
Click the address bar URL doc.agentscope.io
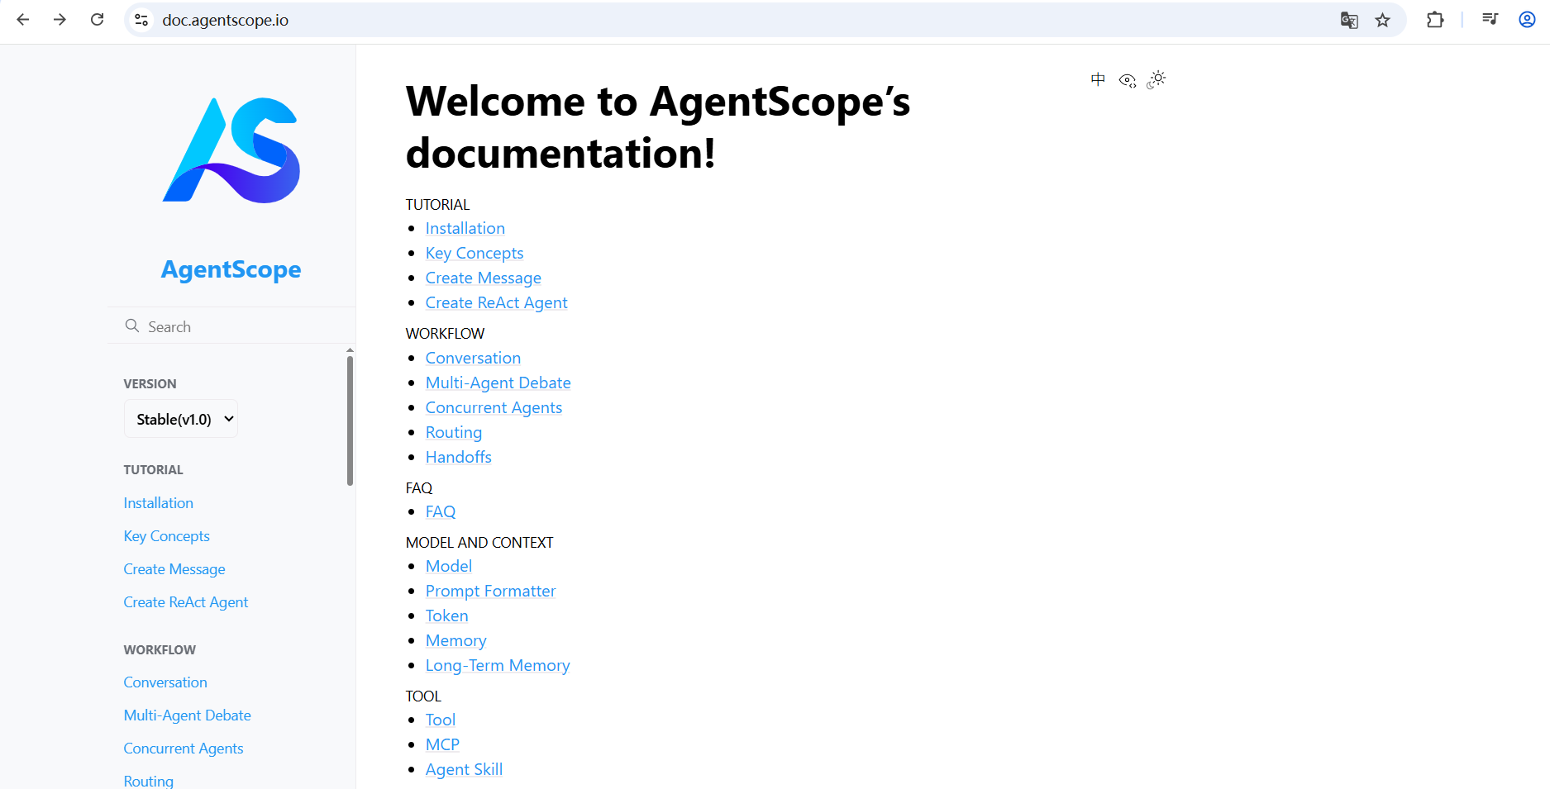click(x=225, y=20)
